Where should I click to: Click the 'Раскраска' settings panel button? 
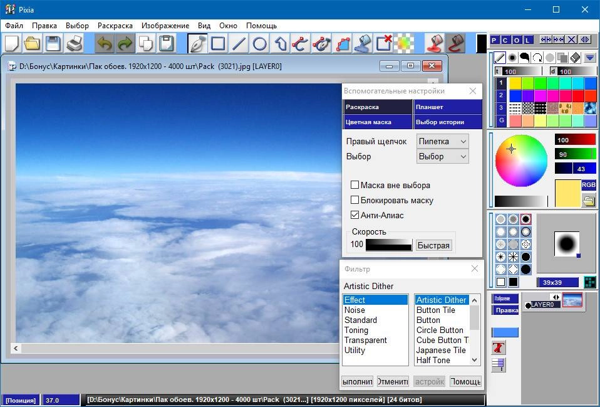click(377, 107)
